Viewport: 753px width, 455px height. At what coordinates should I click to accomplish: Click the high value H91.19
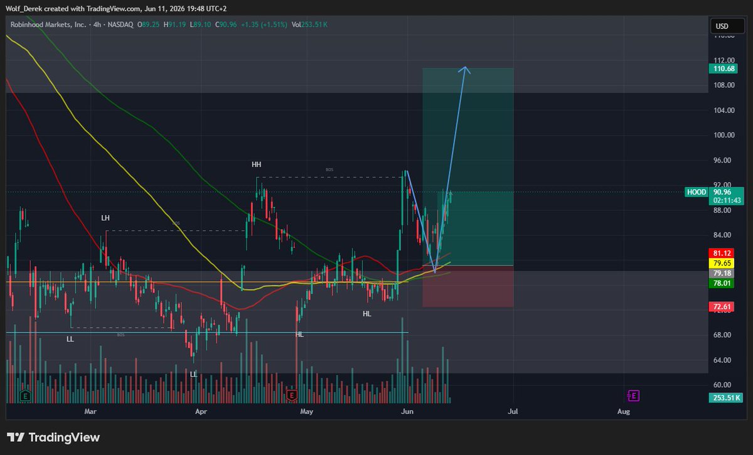[x=174, y=24]
